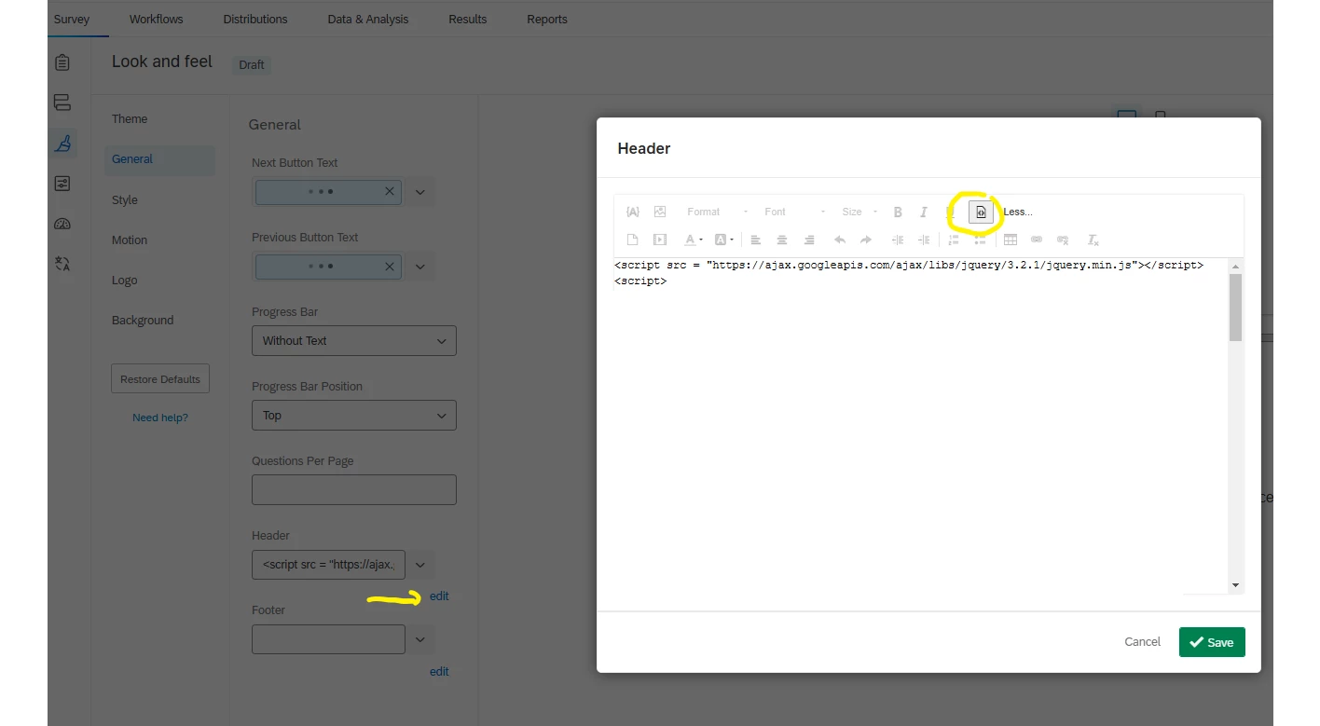Click the Piped Text {A} icon
Viewport: 1320px width, 726px height.
click(x=632, y=212)
